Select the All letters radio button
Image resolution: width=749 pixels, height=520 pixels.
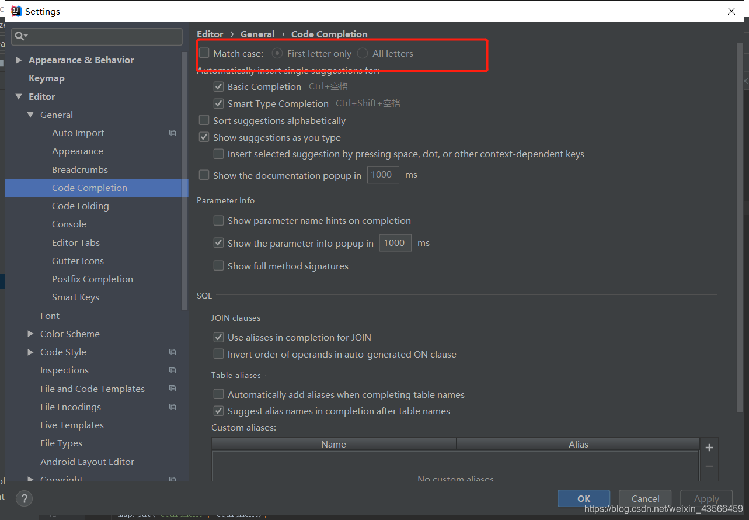363,53
